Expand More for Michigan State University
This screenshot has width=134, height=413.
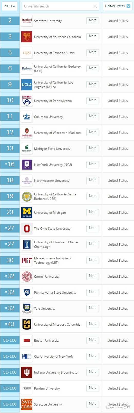93,148
